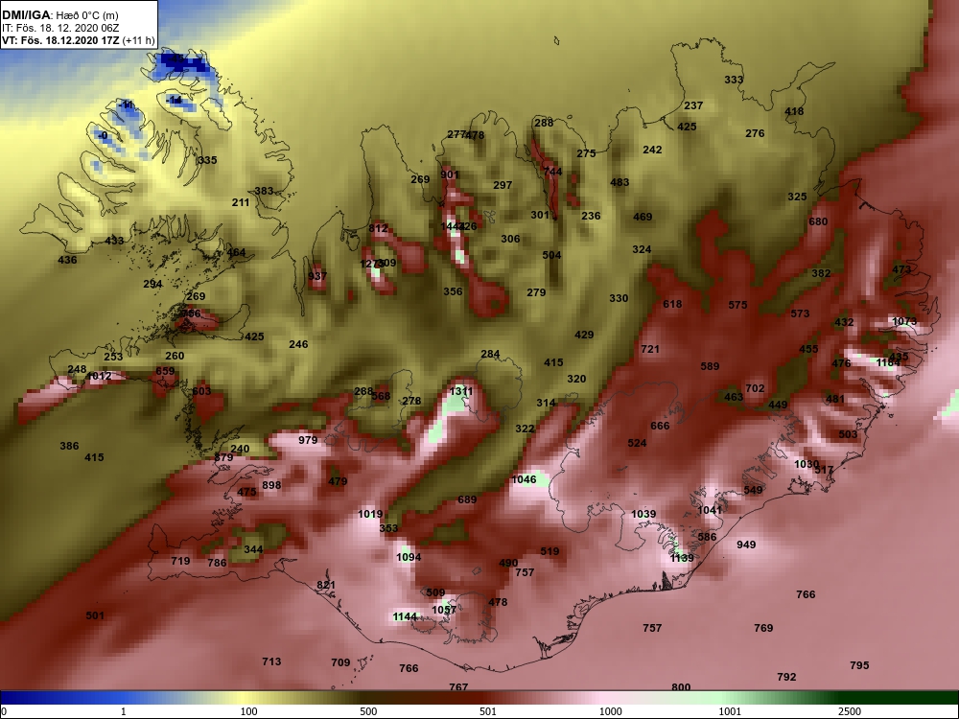
Task: Click map value 719 on the southwest peninsula
Action: pyautogui.click(x=180, y=561)
